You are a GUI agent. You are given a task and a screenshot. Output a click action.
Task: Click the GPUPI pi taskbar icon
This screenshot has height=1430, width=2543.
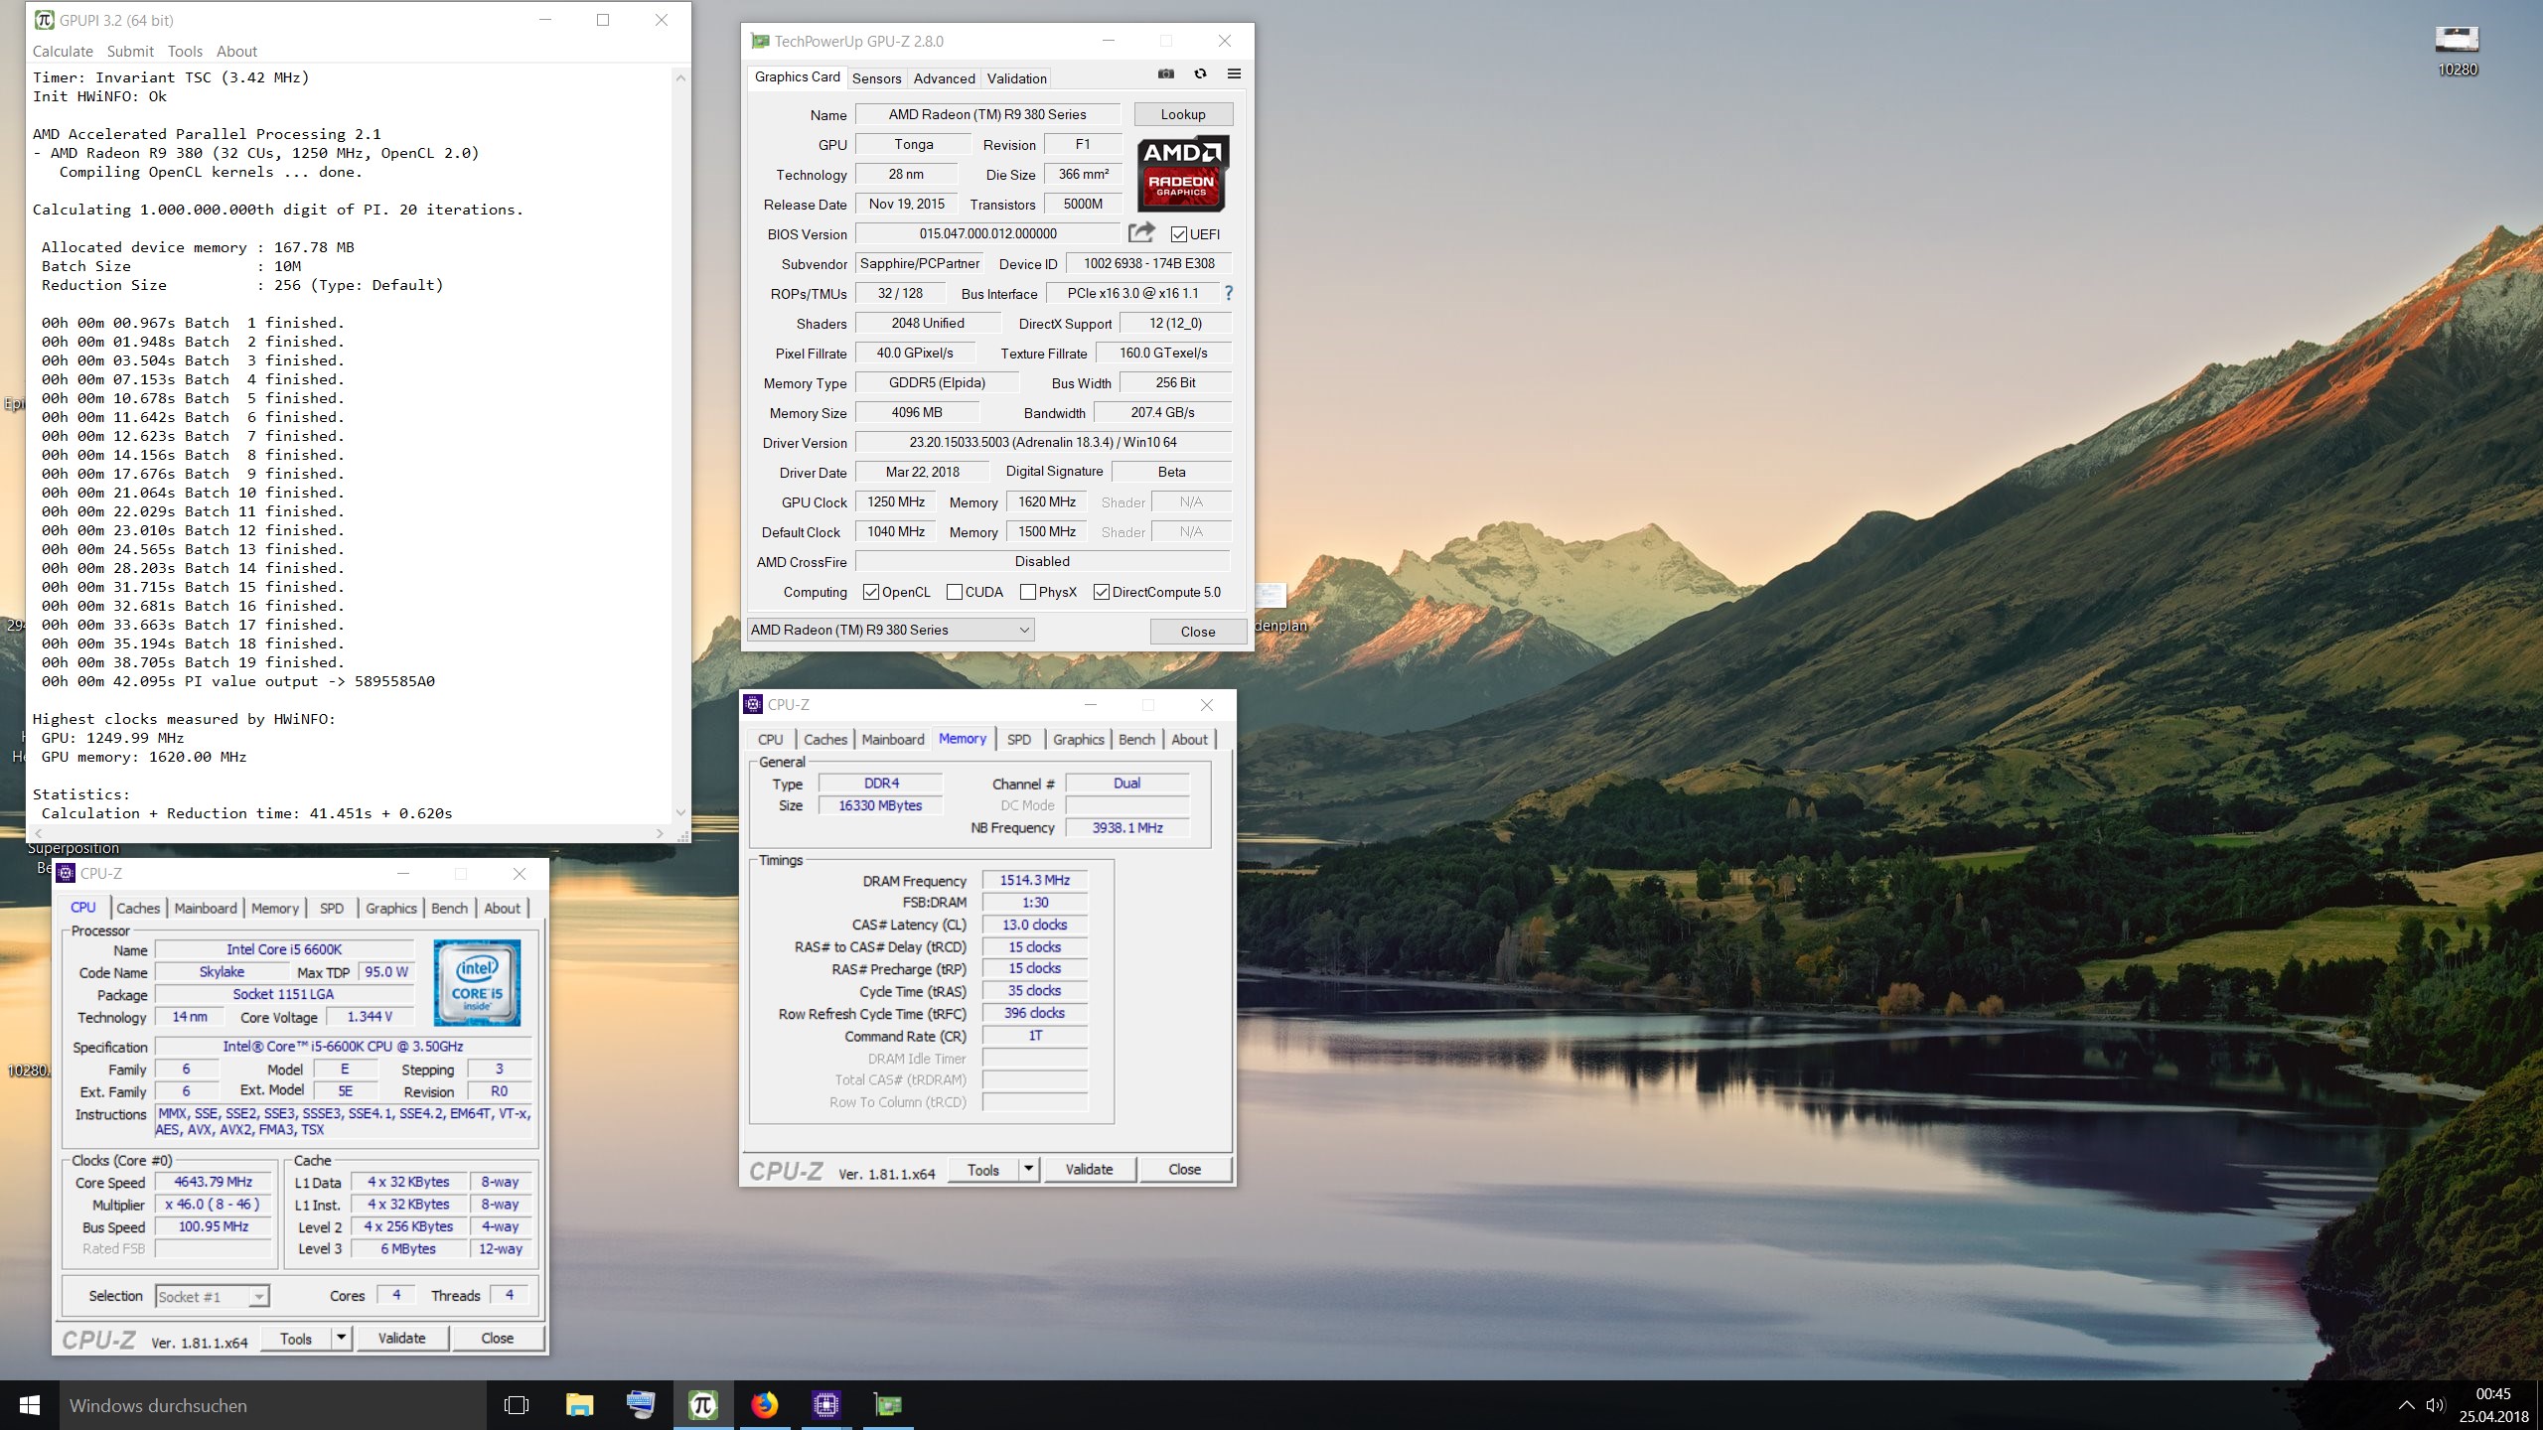[x=703, y=1405]
